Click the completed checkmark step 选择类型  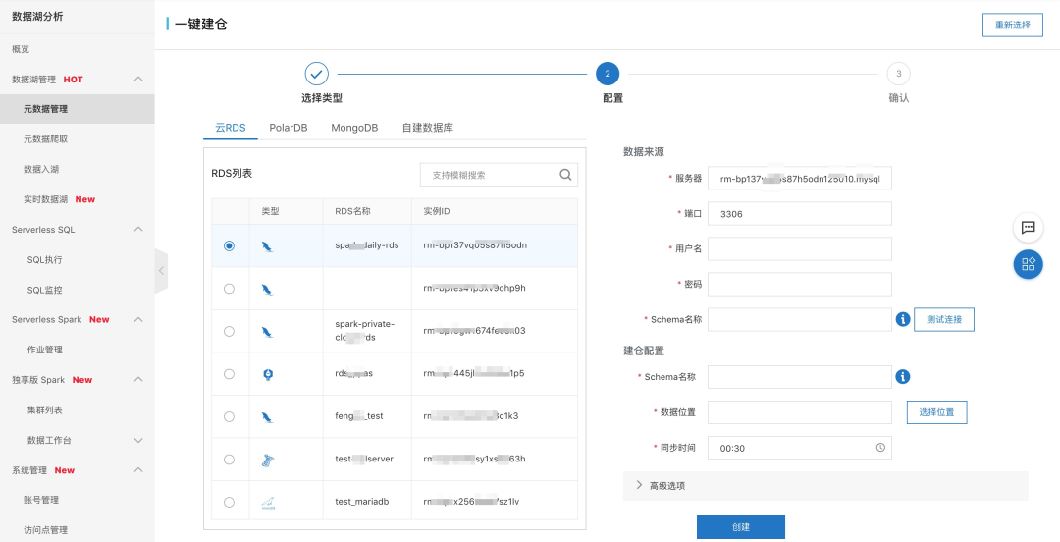point(316,74)
